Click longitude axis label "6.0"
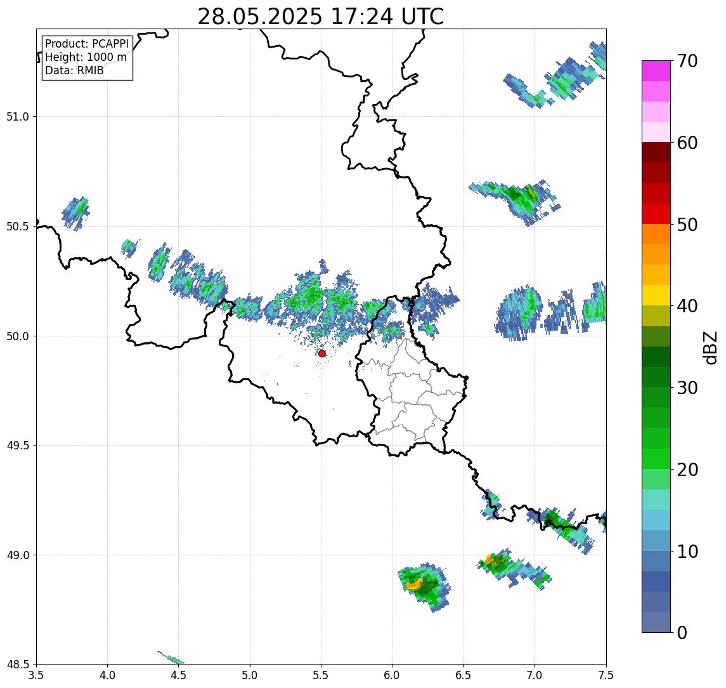 (x=392, y=675)
